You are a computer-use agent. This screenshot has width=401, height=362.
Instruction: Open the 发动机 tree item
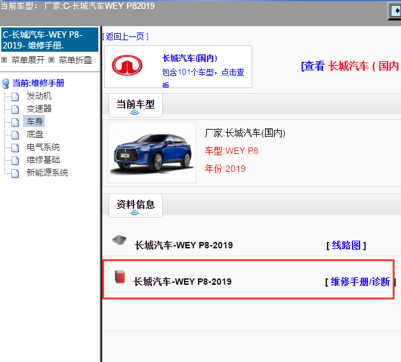[39, 96]
